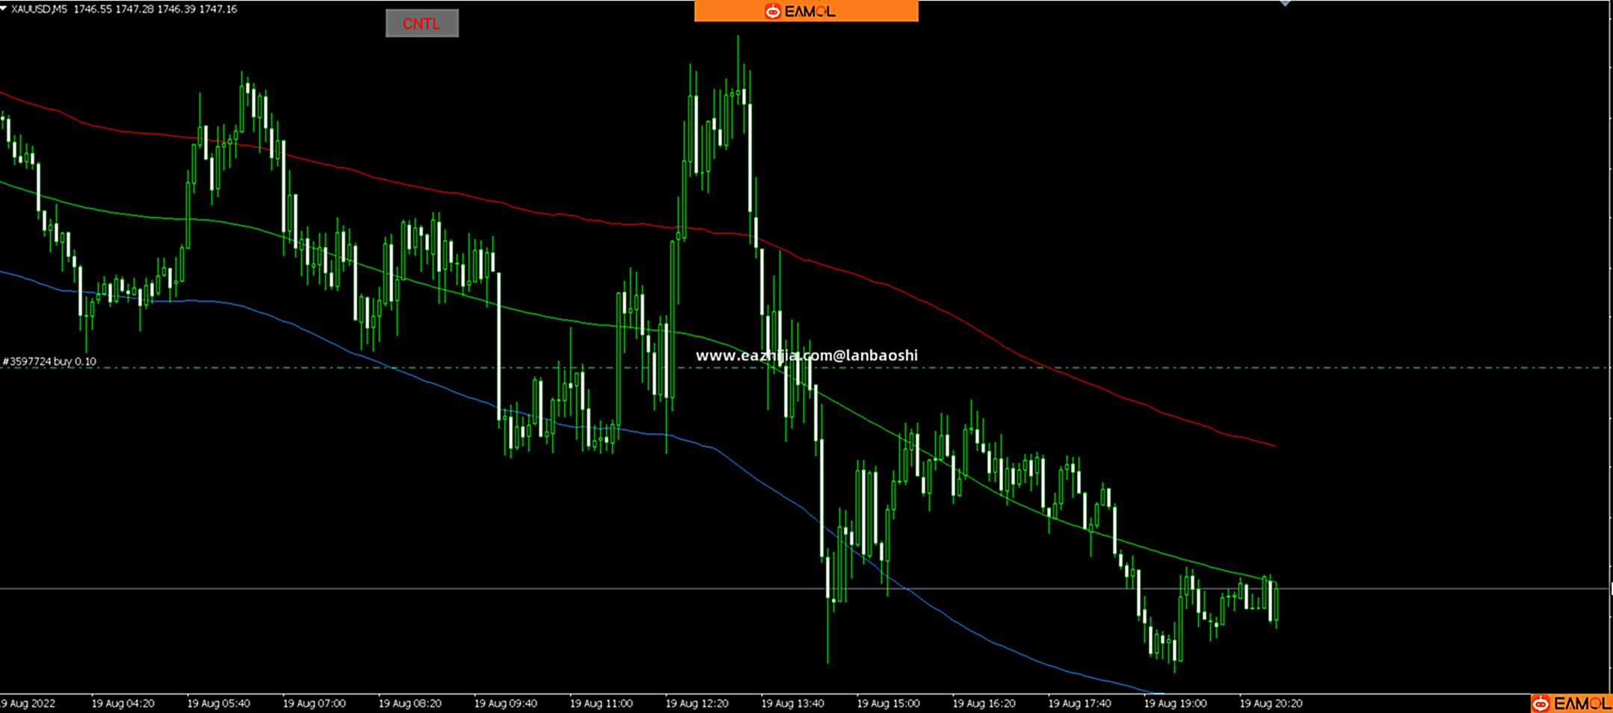Click the 19 Aug 17:40 time label
1613x713 pixels.
1079,703
